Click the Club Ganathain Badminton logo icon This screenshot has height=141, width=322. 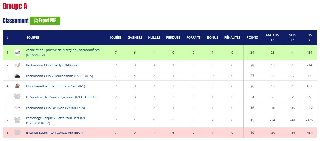pyautogui.click(x=17, y=86)
